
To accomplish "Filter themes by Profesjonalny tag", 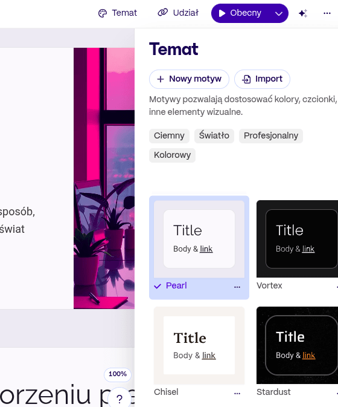I will coord(271,135).
